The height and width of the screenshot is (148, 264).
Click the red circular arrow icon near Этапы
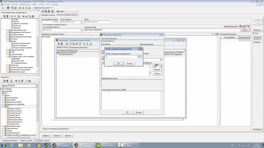tap(244, 26)
